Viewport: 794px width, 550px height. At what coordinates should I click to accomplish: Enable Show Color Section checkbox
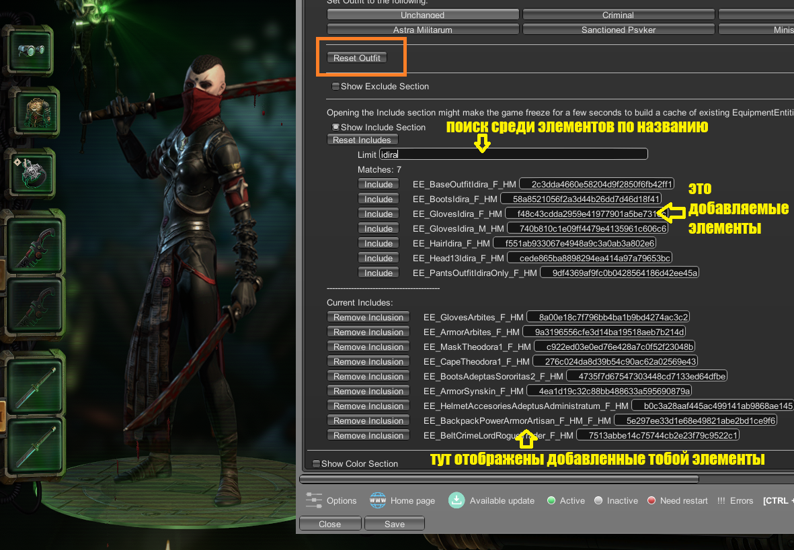(316, 463)
